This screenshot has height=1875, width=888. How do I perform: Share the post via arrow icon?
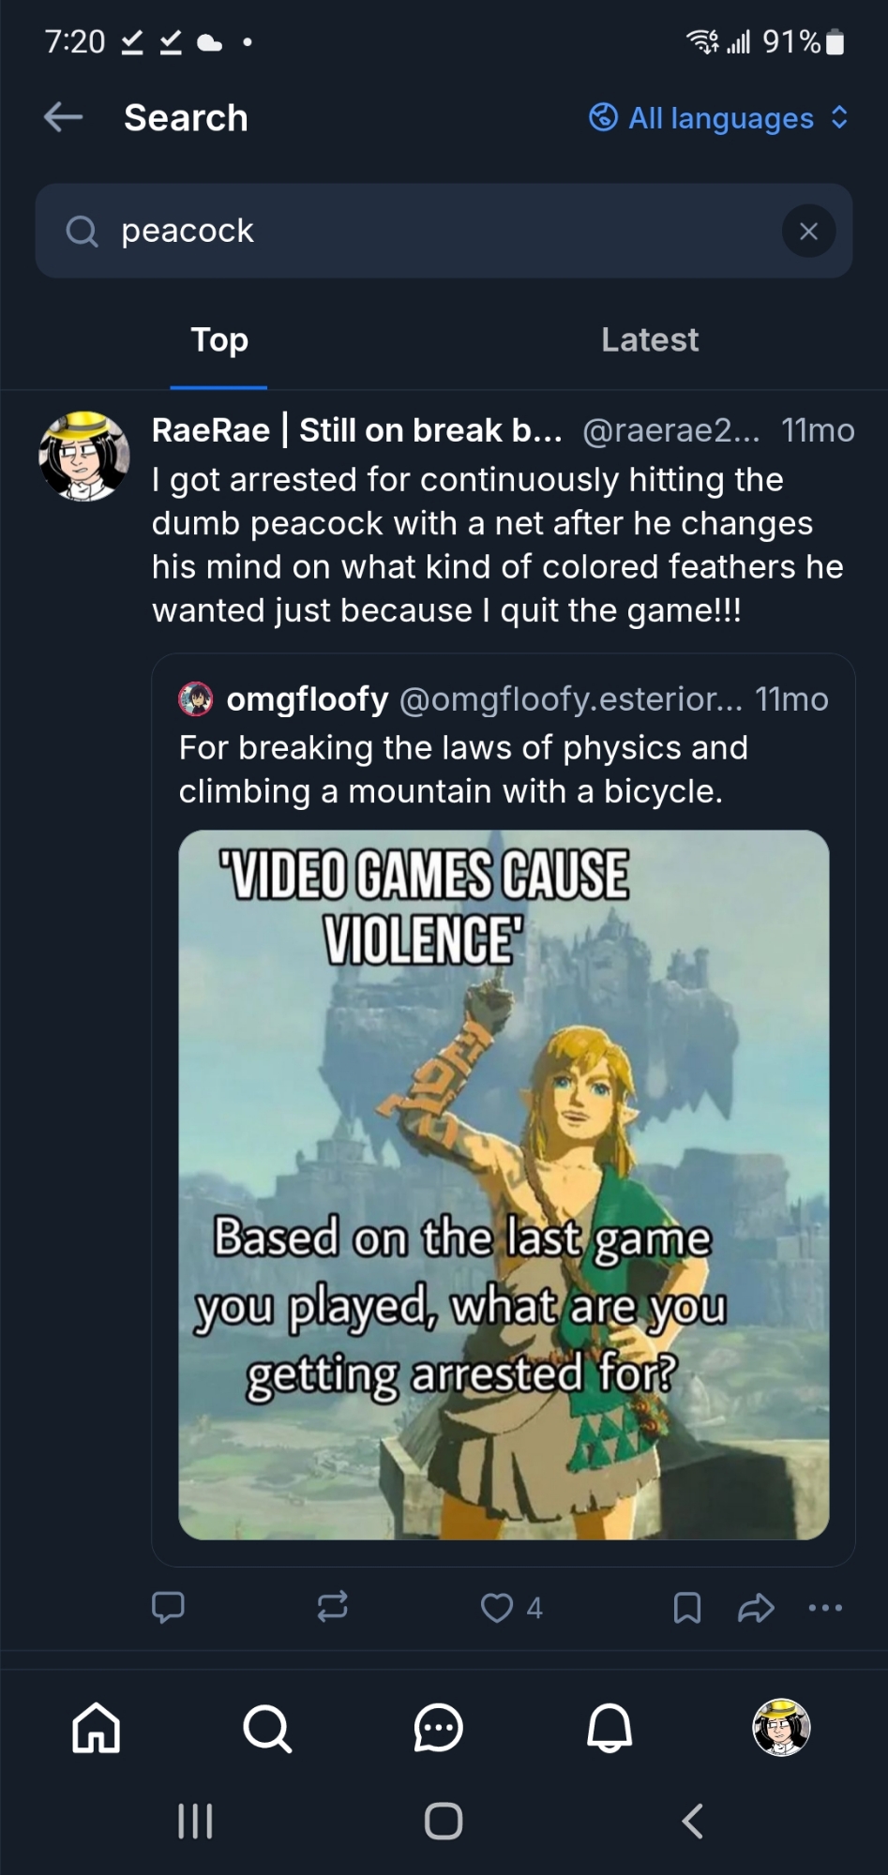coord(756,1608)
